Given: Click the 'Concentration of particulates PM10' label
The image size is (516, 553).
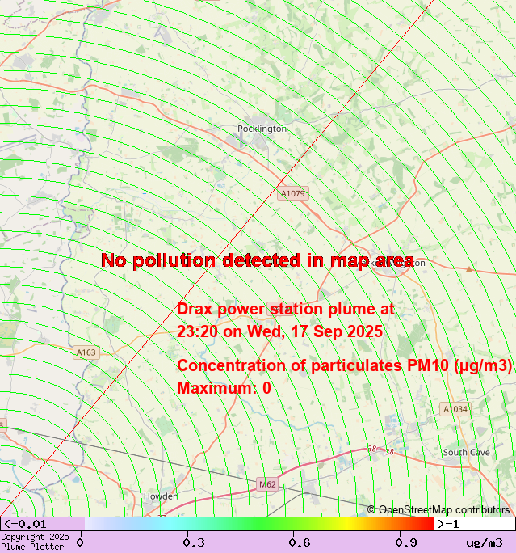Looking at the screenshot, I should [345, 365].
